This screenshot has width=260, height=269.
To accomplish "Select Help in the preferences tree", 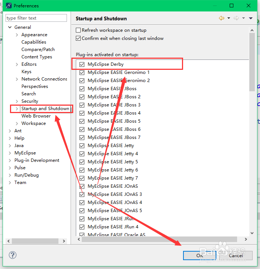I will pos(19,138).
